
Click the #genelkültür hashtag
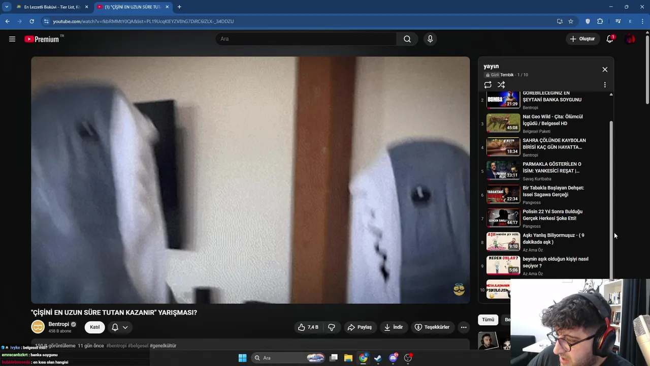point(163,346)
